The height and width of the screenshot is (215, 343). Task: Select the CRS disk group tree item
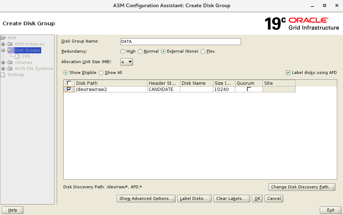(x=26, y=56)
